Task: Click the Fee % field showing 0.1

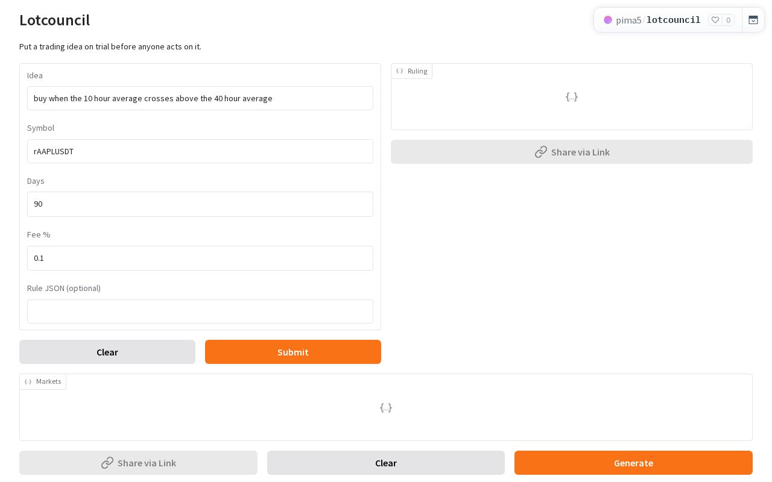Action: tap(200, 258)
